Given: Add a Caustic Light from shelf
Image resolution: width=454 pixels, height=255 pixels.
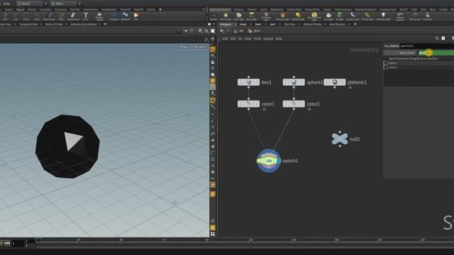Looking at the screenshot, I should click(x=353, y=16).
